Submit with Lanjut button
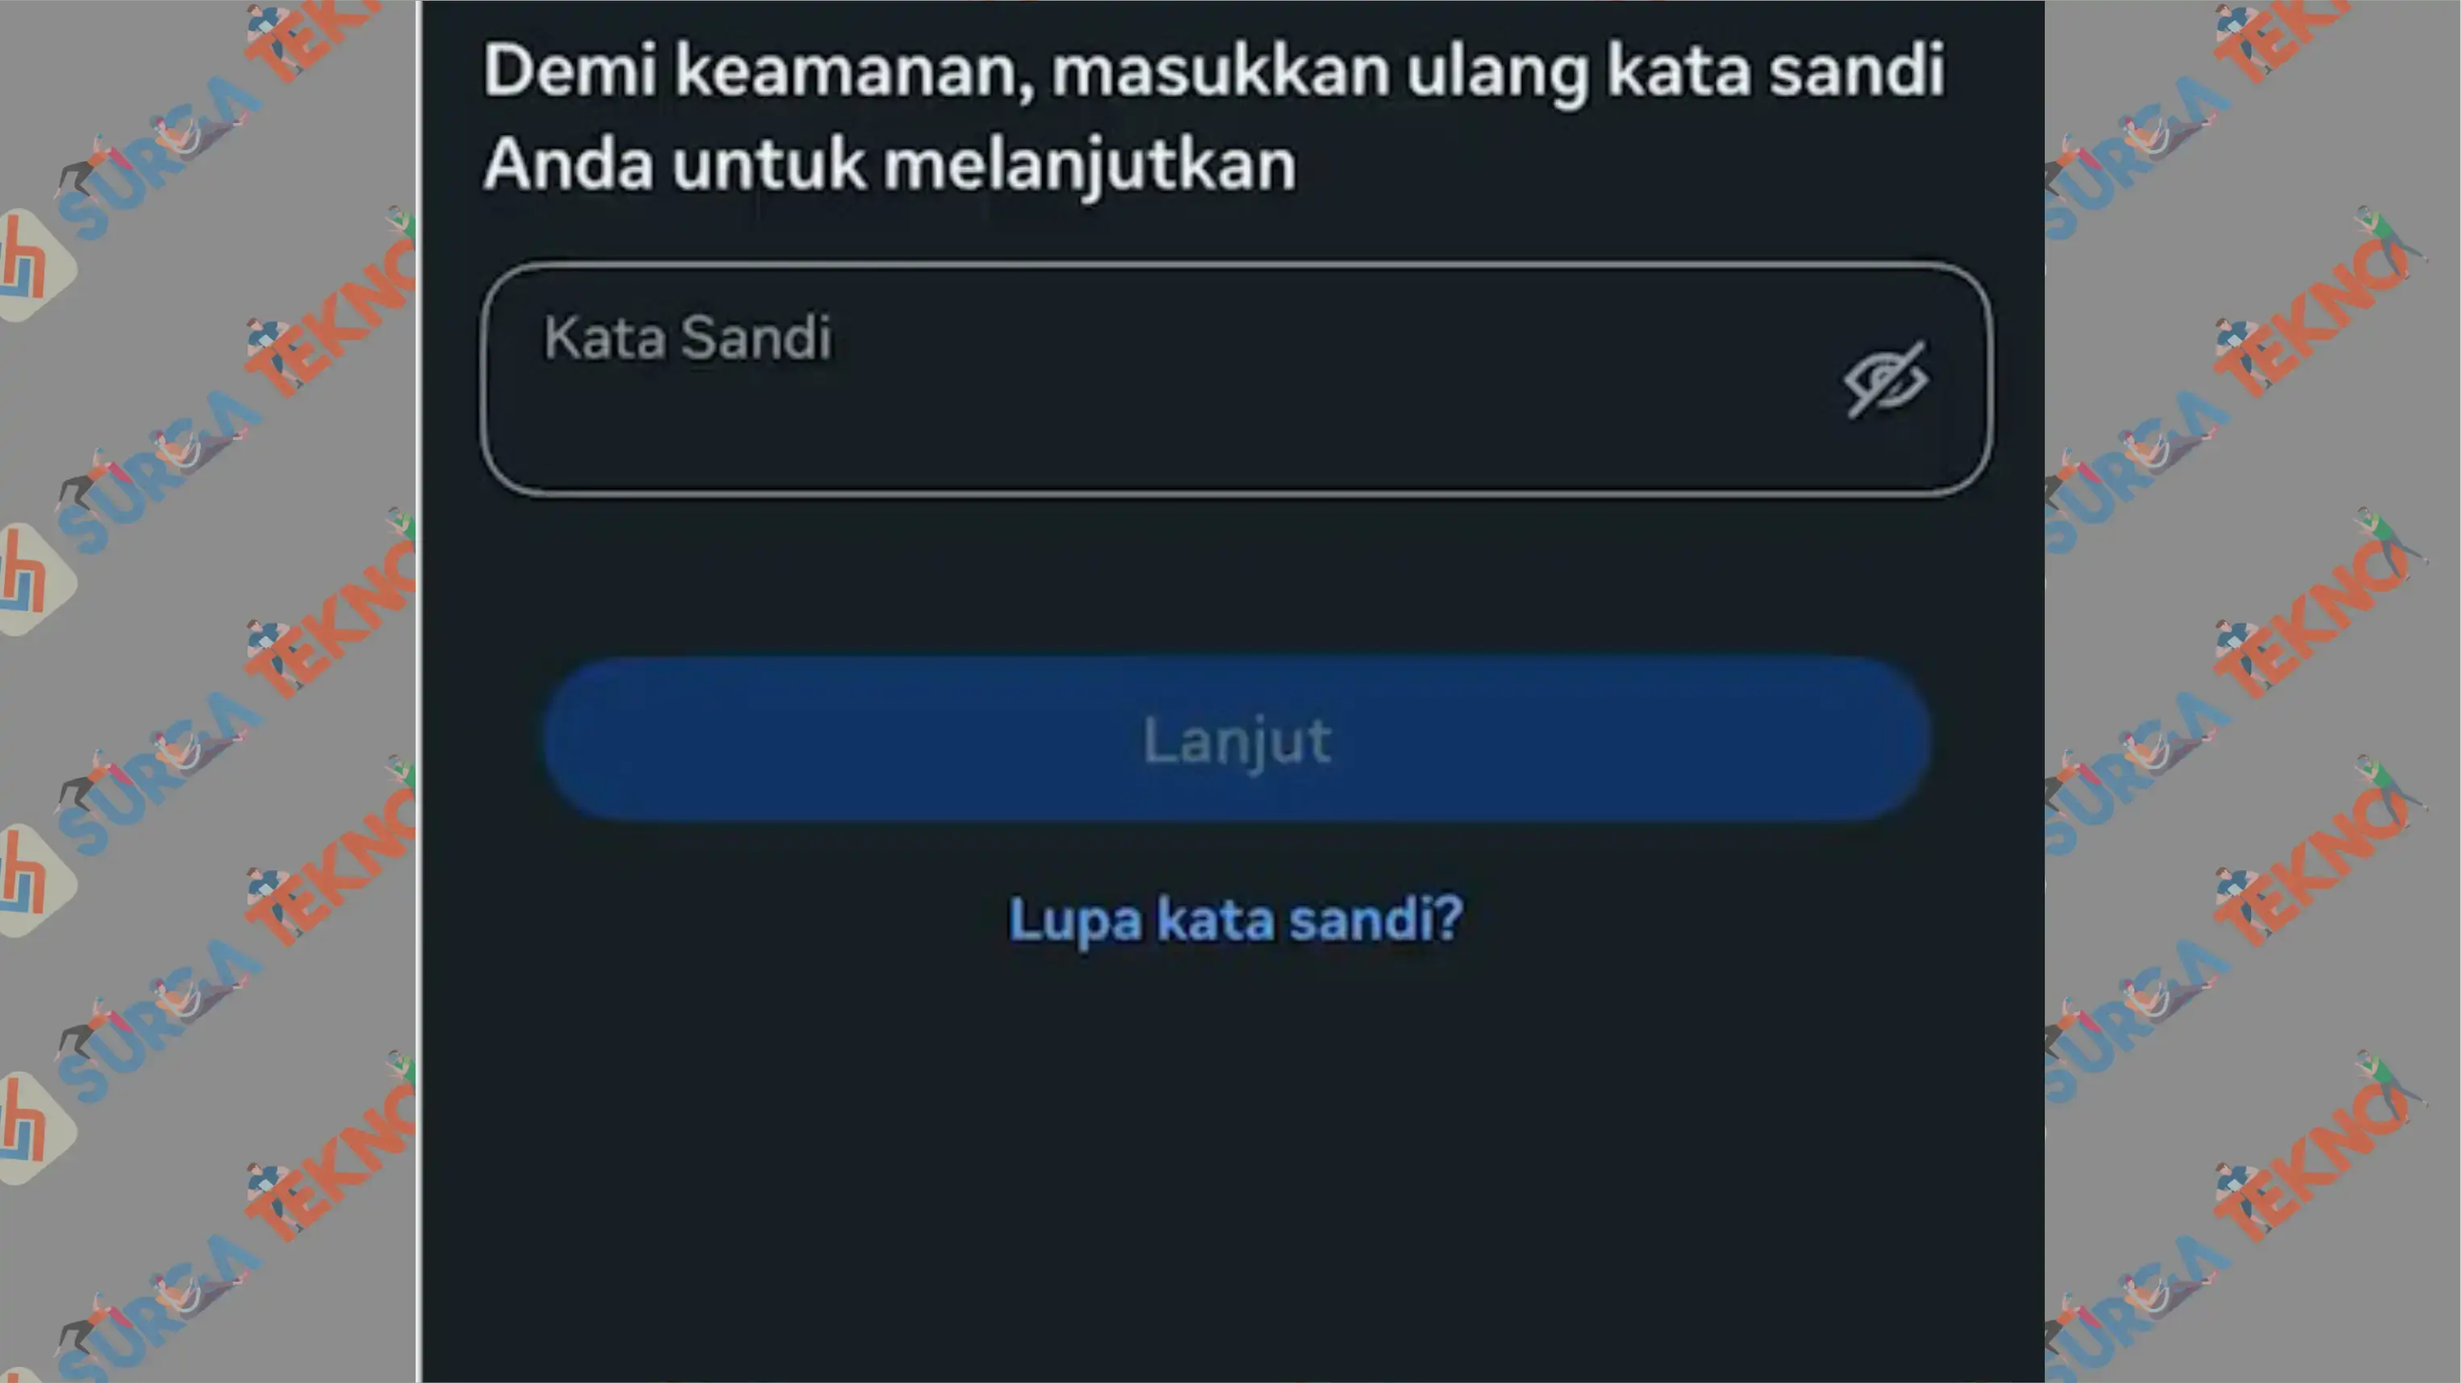This screenshot has width=2461, height=1383. (x=1233, y=737)
